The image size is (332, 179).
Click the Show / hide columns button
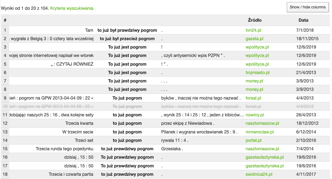coord(308,7)
